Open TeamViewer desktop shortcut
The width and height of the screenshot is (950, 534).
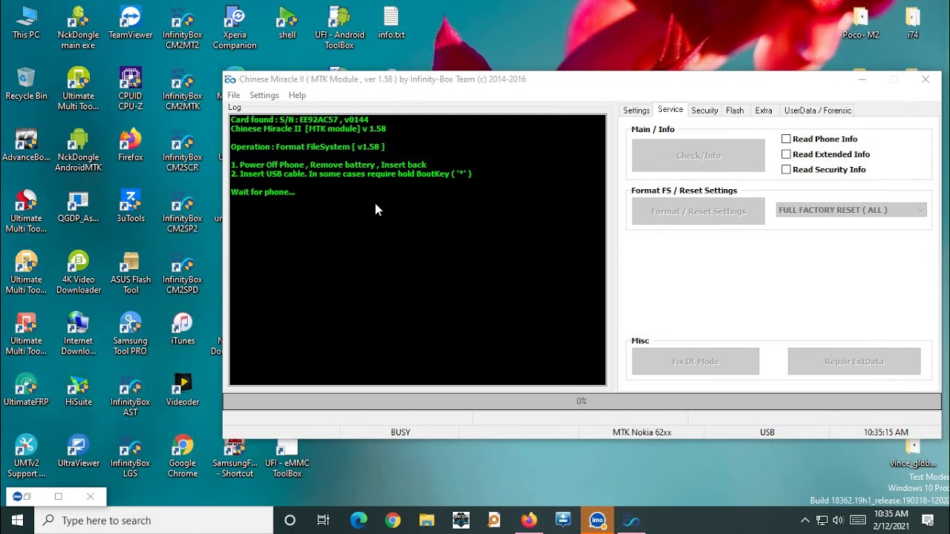(131, 23)
